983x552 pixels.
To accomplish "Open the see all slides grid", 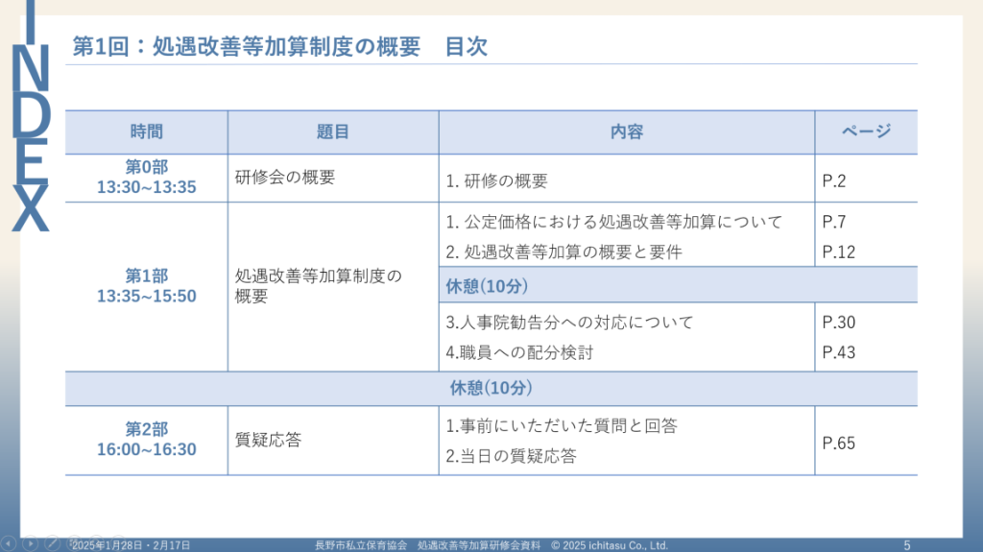I will coord(75,543).
